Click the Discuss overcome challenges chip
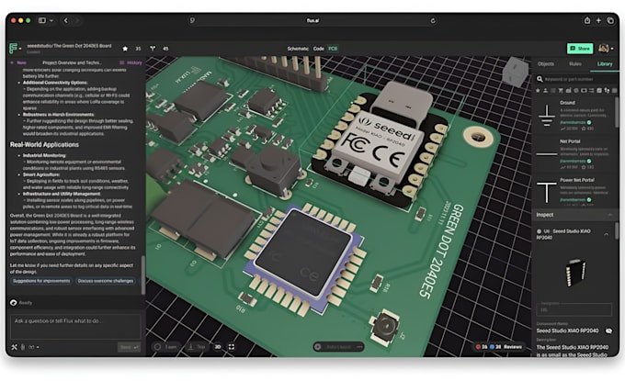The width and height of the screenshot is (625, 381). coord(106,281)
